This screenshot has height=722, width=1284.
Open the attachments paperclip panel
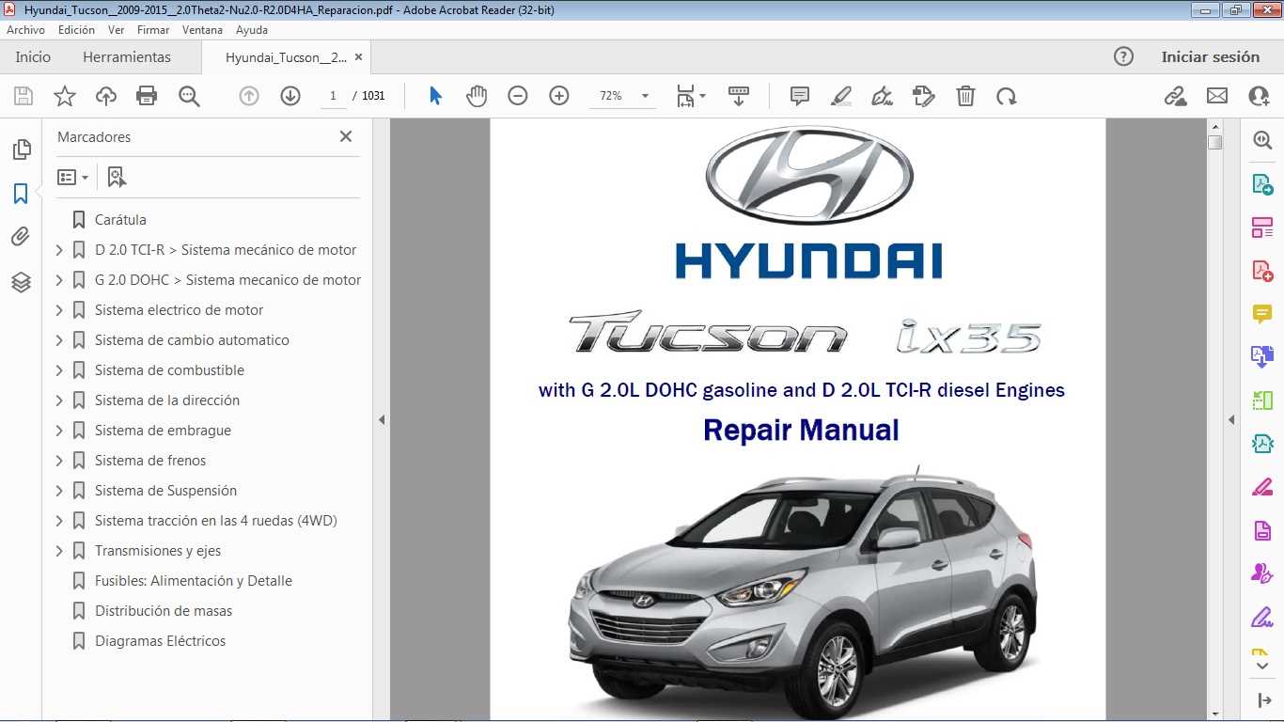click(x=21, y=237)
